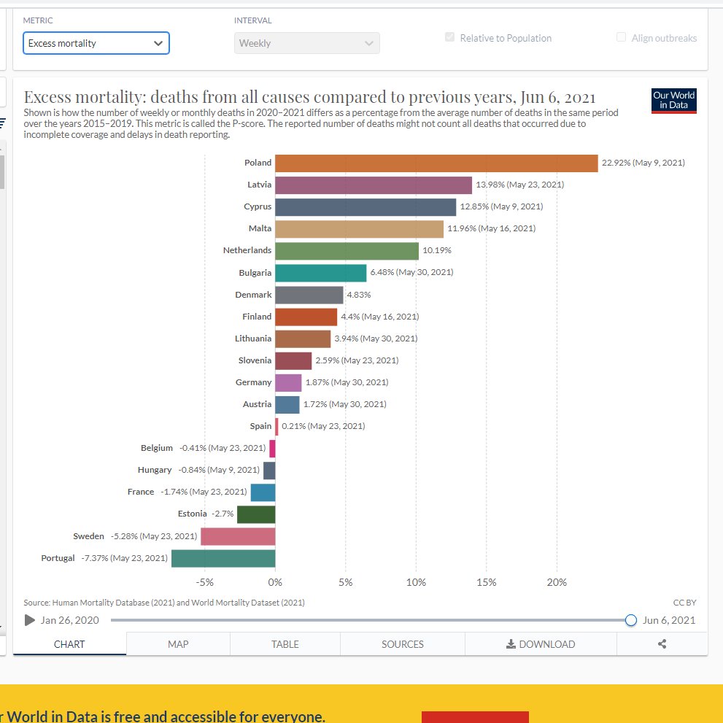Image resolution: width=723 pixels, height=723 pixels.
Task: Switch to the TABLE tab
Action: (285, 644)
